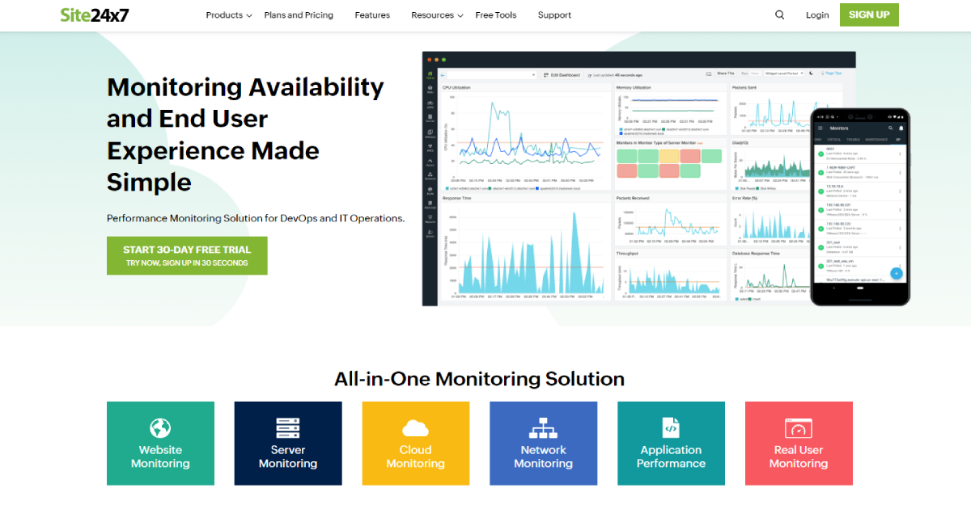971x509 pixels.
Task: Click the Reports icon in dashboard sidebar
Action: pyautogui.click(x=430, y=220)
